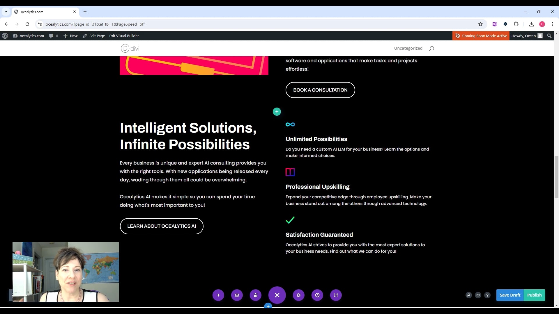Select the book icon above Professional Upskilling
Screen dimensions: 559x314
coord(290,172)
